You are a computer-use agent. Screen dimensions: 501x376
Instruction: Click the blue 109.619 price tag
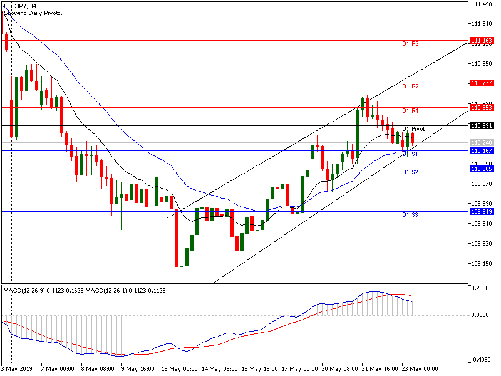(481, 211)
